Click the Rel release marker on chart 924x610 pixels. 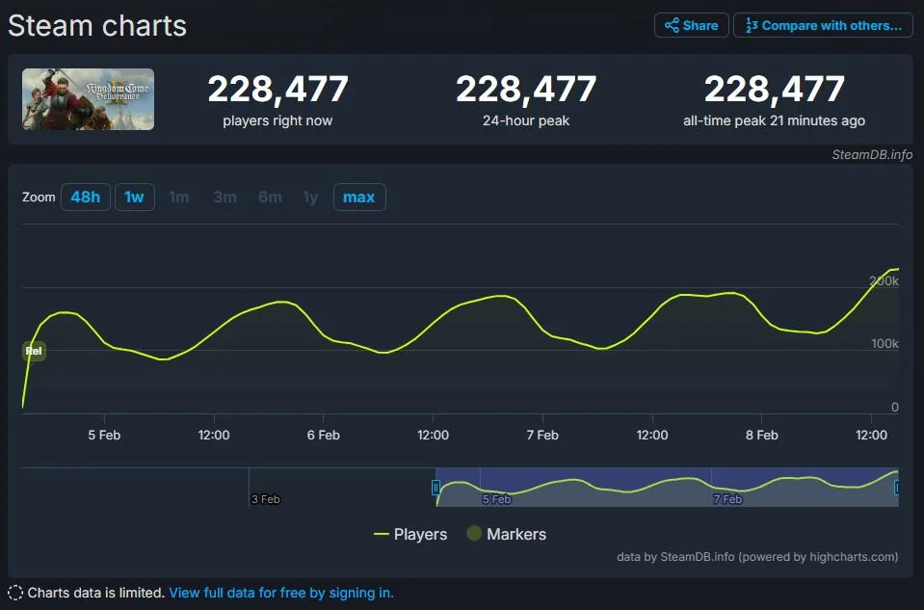pyautogui.click(x=34, y=352)
